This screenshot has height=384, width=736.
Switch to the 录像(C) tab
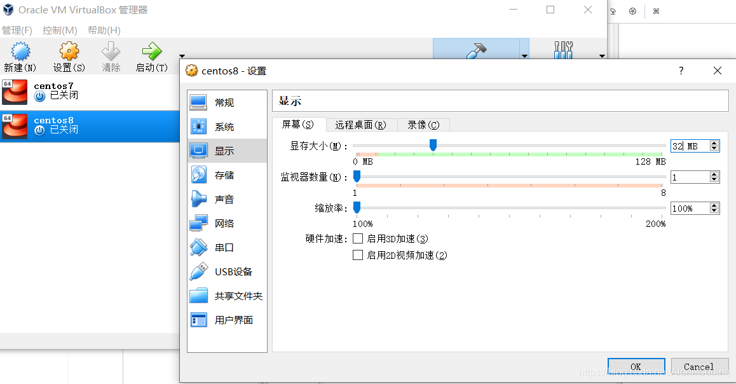tap(423, 125)
